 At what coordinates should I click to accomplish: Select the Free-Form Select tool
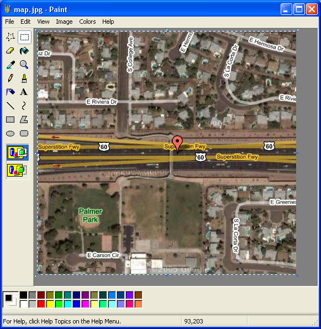click(x=10, y=37)
